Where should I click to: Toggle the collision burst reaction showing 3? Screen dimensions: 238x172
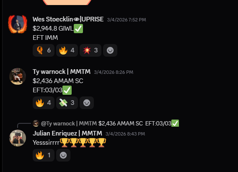[x=91, y=50]
